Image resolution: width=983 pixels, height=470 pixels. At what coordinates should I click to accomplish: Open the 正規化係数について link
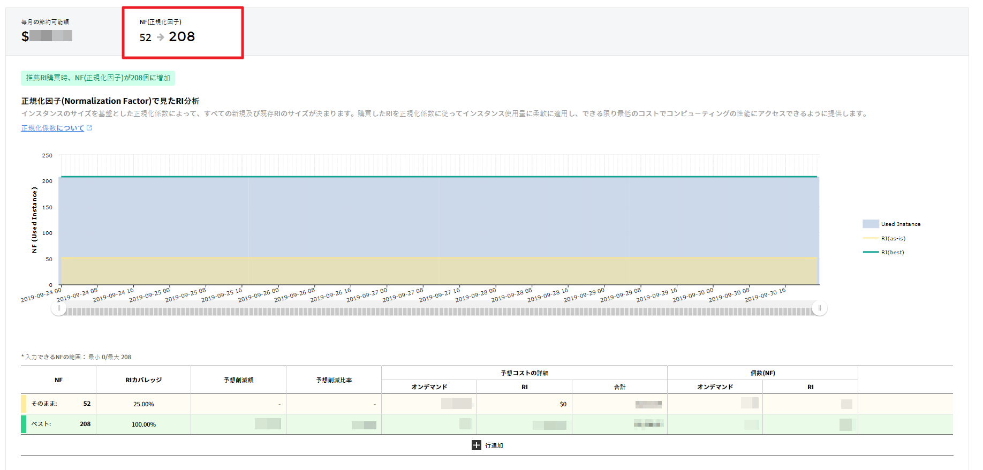[52, 128]
